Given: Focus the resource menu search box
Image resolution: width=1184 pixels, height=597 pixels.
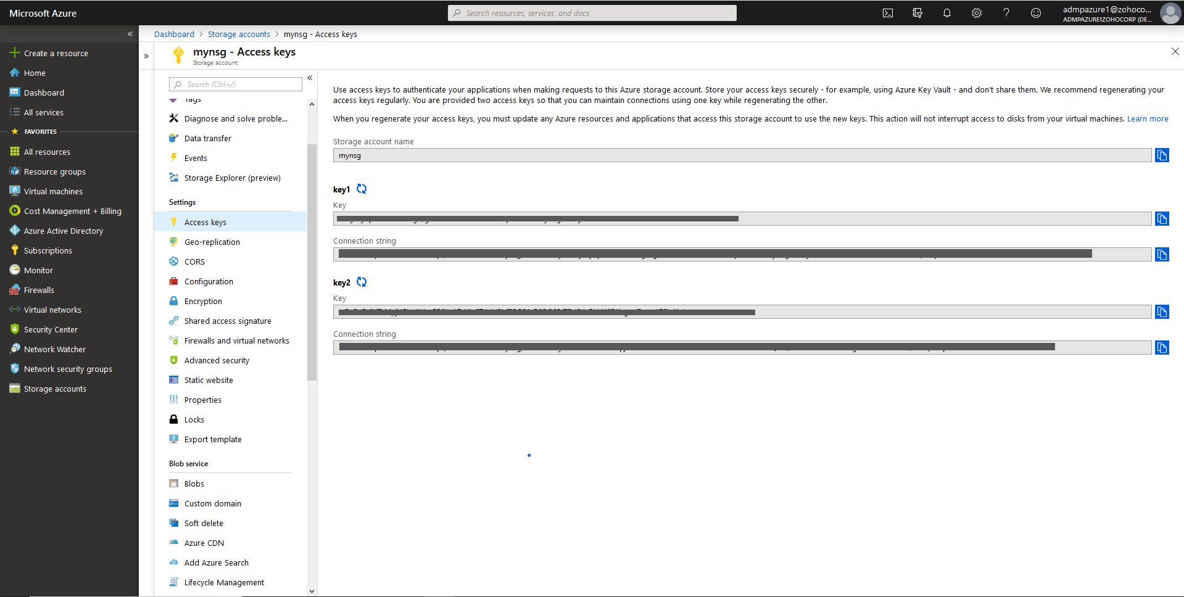Looking at the screenshot, I should point(236,84).
